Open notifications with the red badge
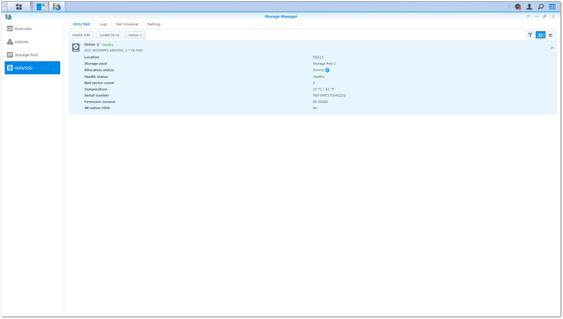Image resolution: width=563 pixels, height=319 pixels. (x=517, y=7)
